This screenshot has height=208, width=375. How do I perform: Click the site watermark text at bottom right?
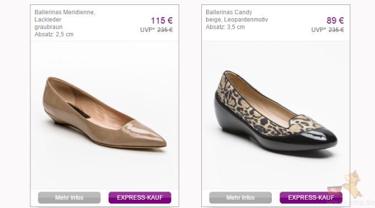click(x=351, y=202)
